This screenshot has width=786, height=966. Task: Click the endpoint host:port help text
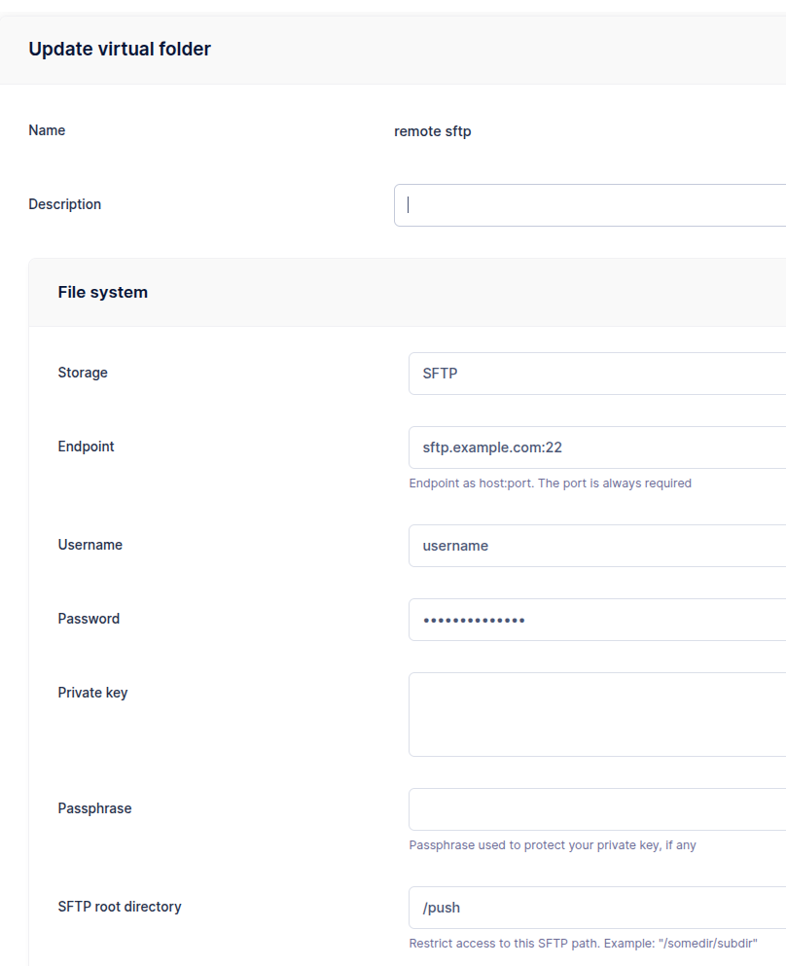tap(550, 483)
